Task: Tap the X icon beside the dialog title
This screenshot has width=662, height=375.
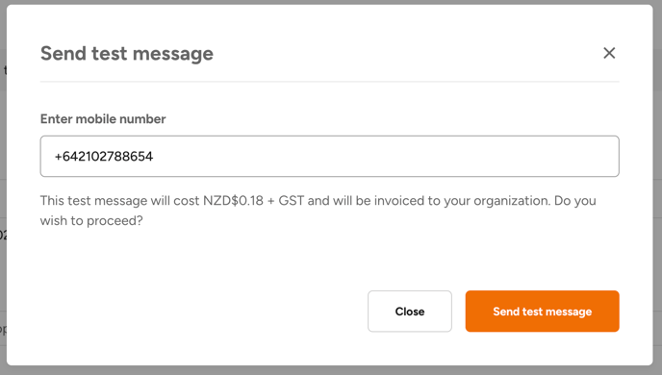Action: [x=609, y=53]
